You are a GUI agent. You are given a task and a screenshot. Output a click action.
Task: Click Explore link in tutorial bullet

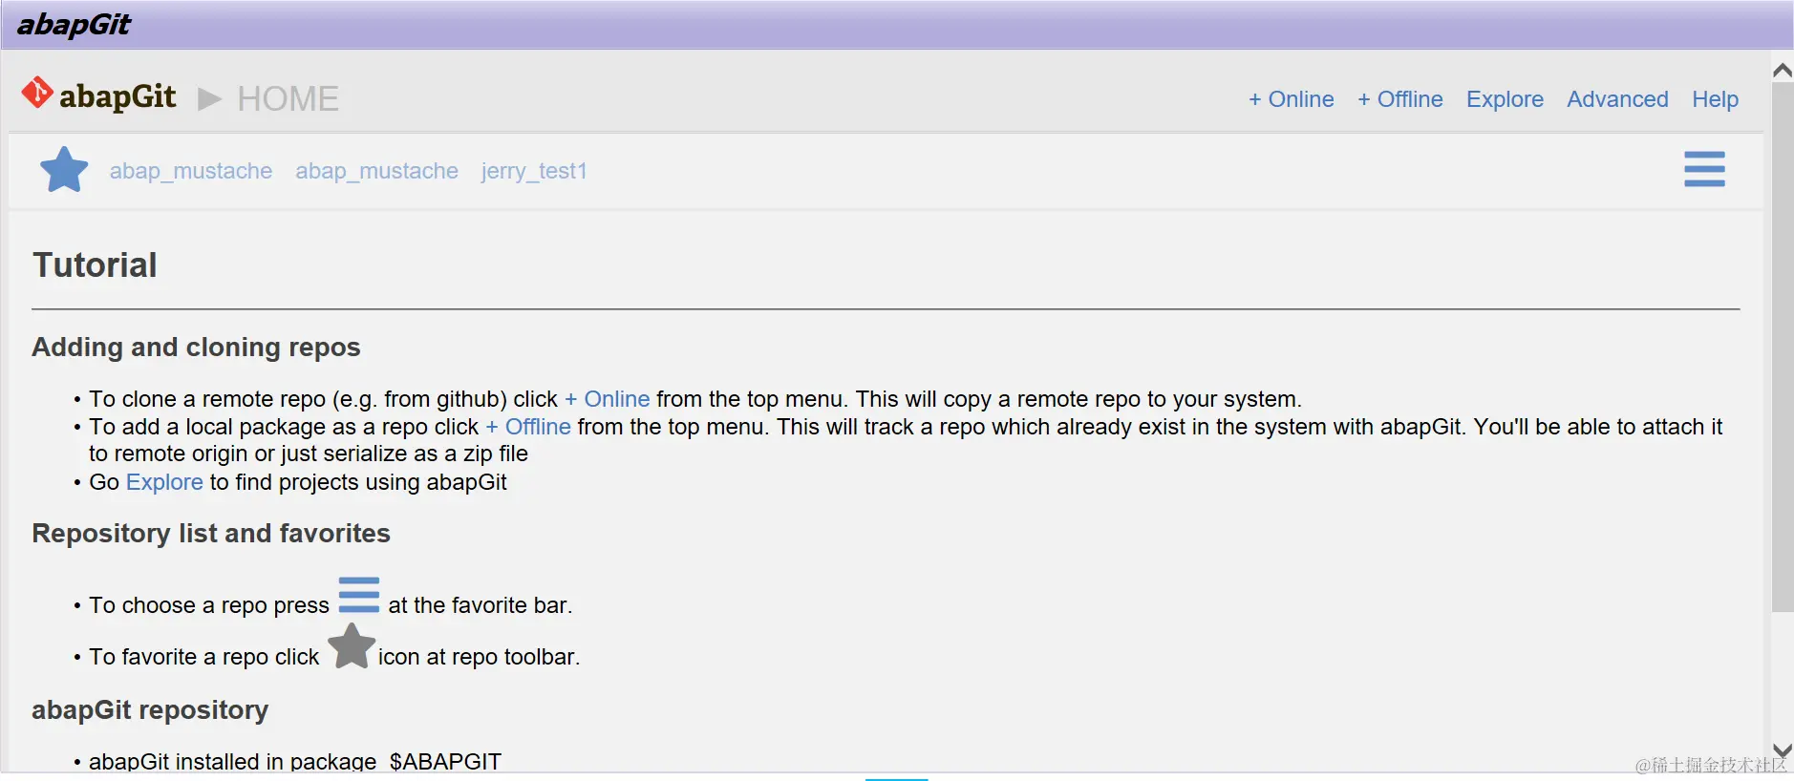tap(164, 482)
